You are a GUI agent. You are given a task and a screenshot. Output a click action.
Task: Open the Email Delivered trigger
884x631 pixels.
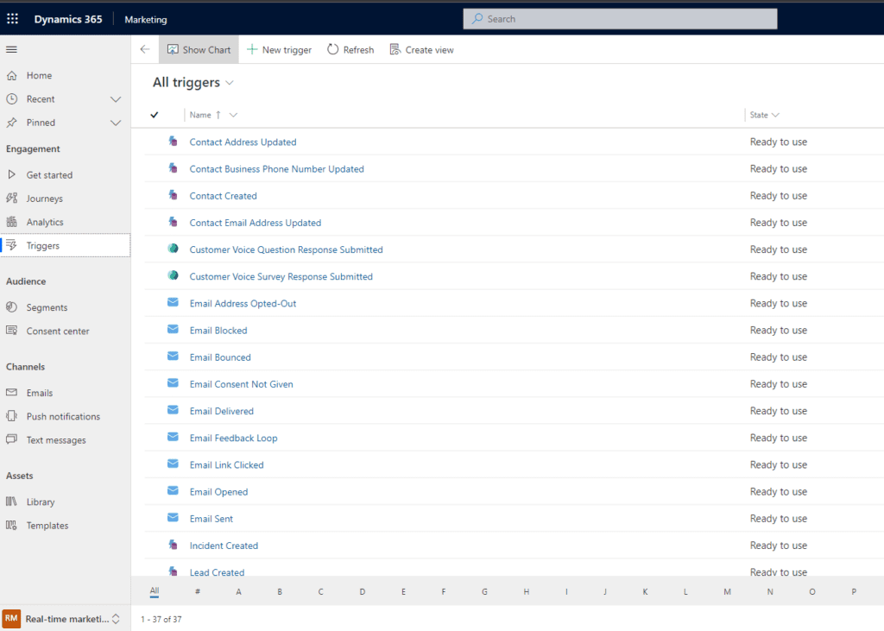coord(222,411)
